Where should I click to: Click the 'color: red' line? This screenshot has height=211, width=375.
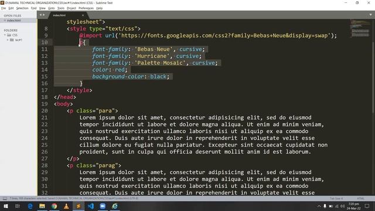[110, 70]
